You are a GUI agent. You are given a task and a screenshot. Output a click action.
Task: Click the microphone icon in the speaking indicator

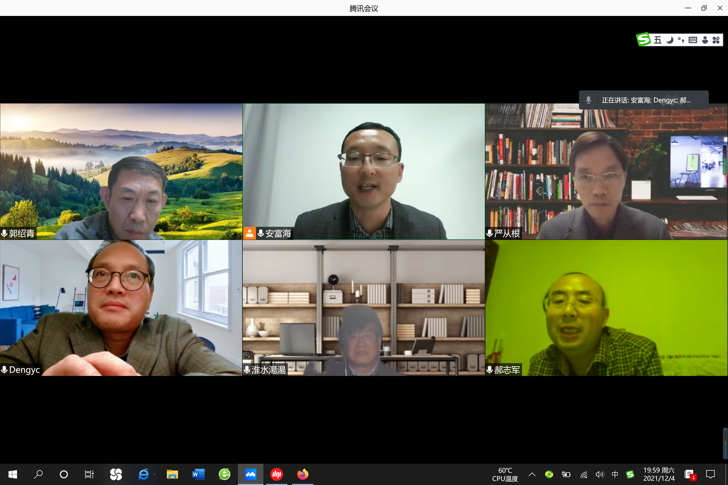pos(588,100)
